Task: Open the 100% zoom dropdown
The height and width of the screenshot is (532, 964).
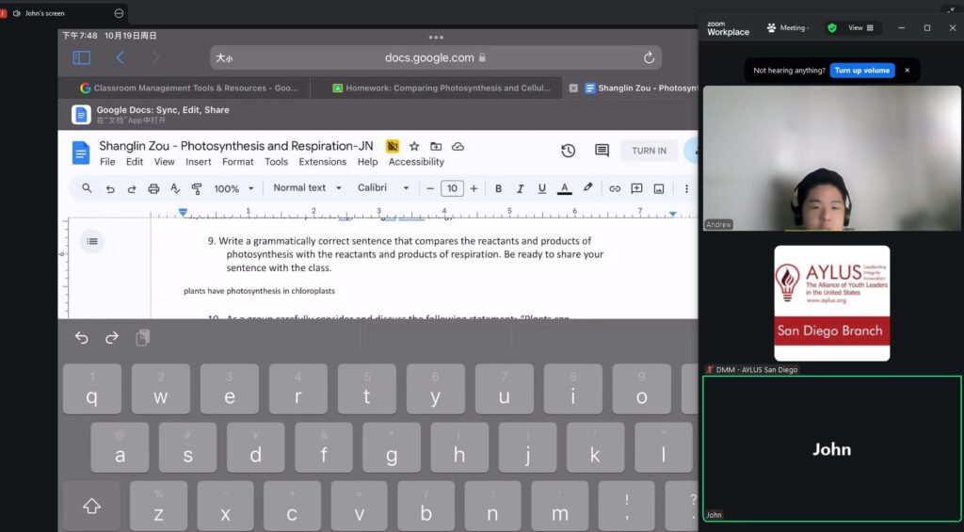Action: point(233,188)
